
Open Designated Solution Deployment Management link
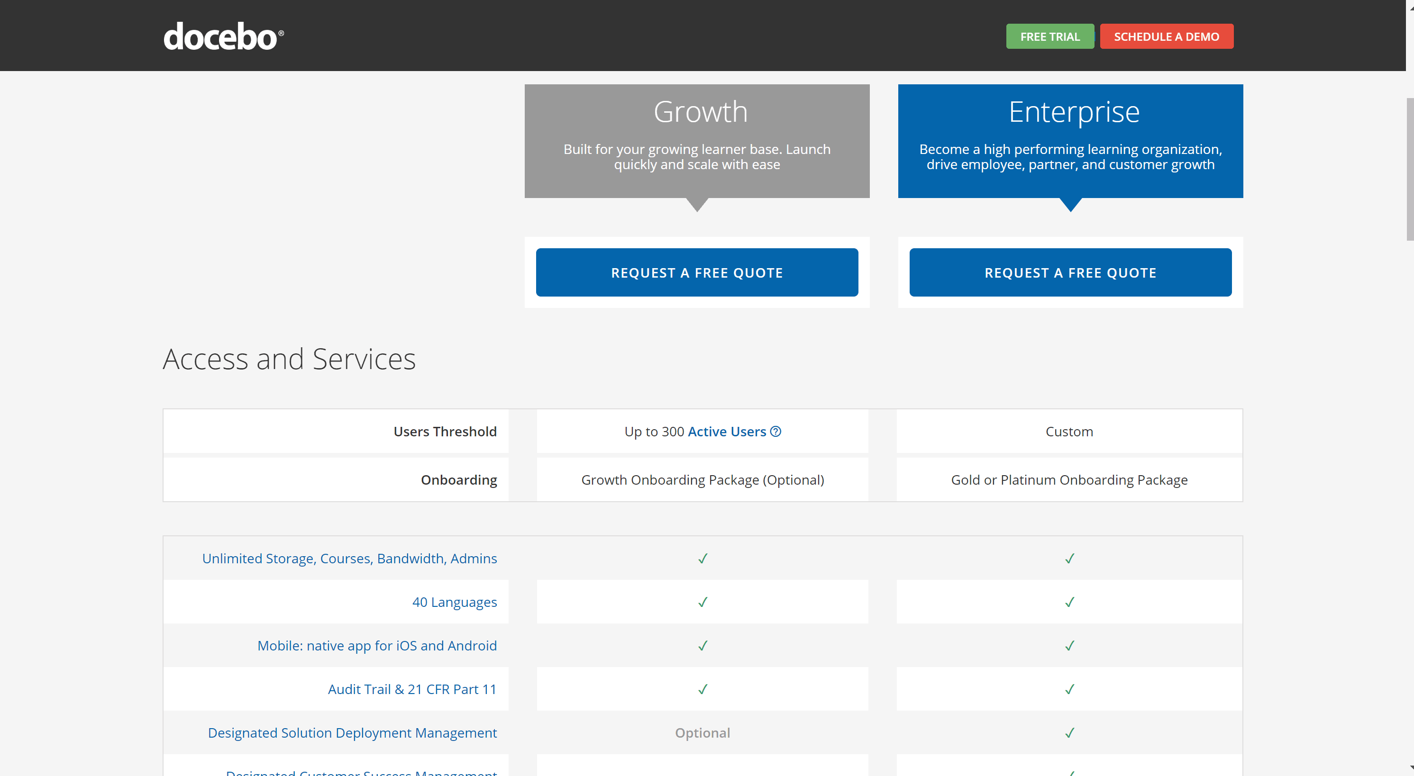tap(352, 733)
